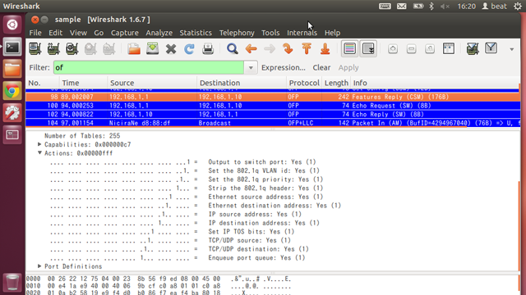Reset text zoom to normal size

(x=430, y=49)
